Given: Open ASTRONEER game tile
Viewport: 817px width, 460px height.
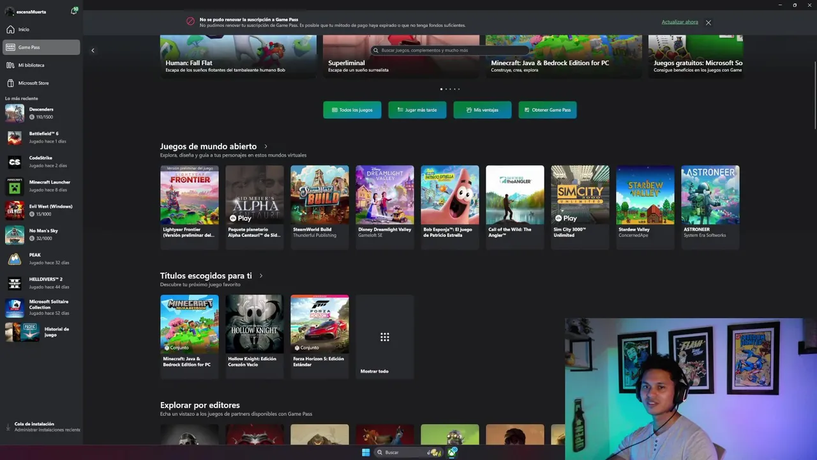Looking at the screenshot, I should [710, 207].
